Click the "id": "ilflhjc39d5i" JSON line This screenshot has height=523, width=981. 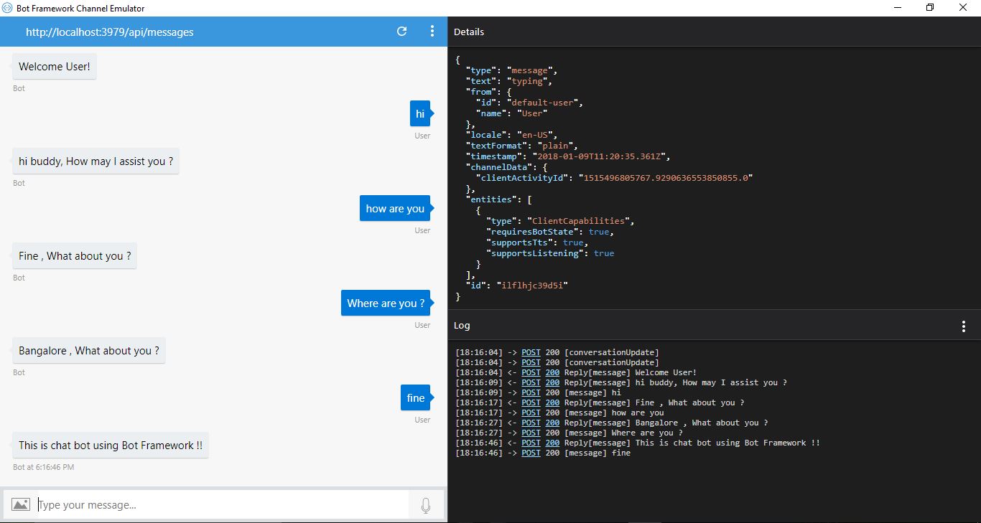[x=517, y=286]
